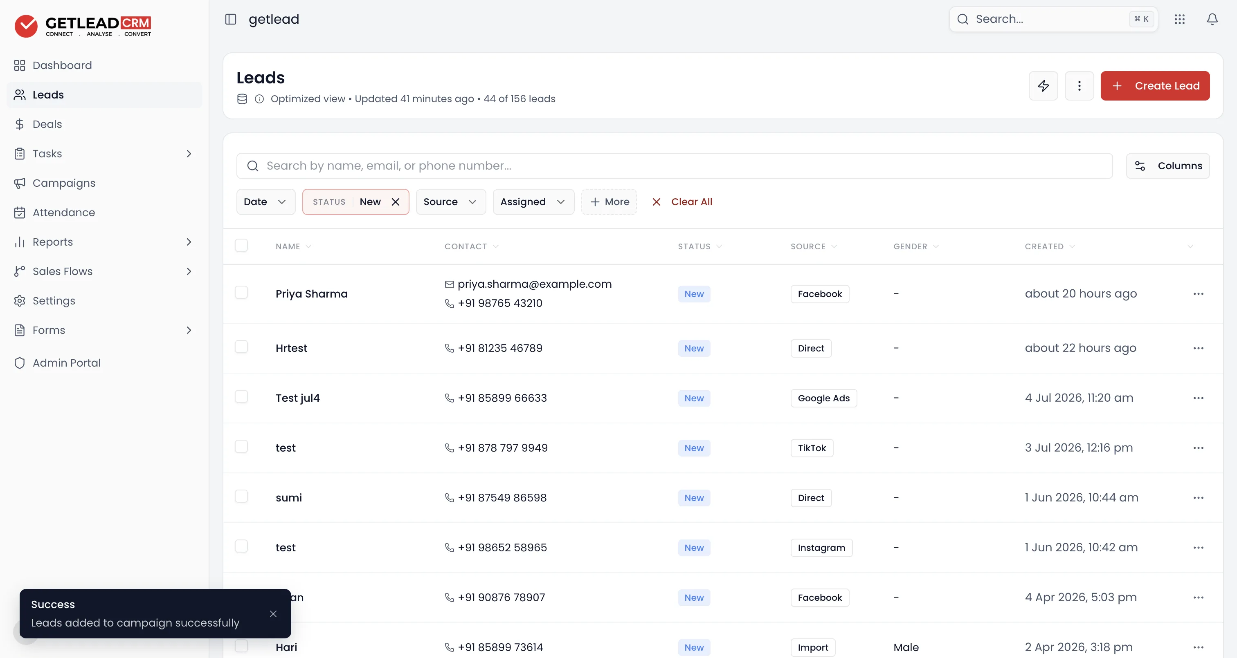Open the Status column header menu
This screenshot has height=658, width=1237.
pos(699,247)
